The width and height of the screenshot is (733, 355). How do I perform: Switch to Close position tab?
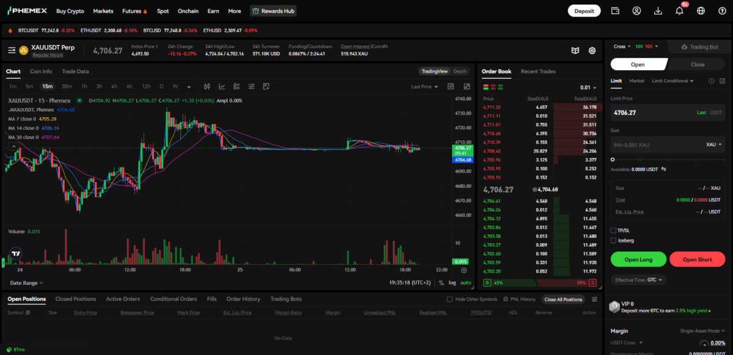(x=698, y=64)
